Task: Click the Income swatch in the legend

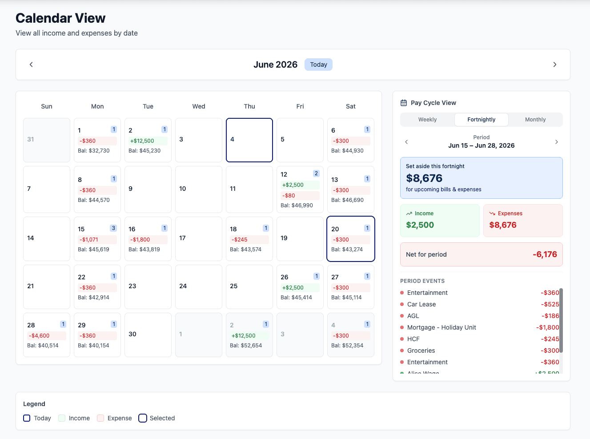Action: pyautogui.click(x=62, y=418)
